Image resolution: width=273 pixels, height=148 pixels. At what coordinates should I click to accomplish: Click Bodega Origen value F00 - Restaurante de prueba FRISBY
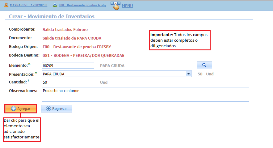pyautogui.click(x=77, y=47)
